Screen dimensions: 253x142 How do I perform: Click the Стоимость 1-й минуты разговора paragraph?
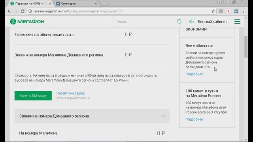tap(85, 78)
